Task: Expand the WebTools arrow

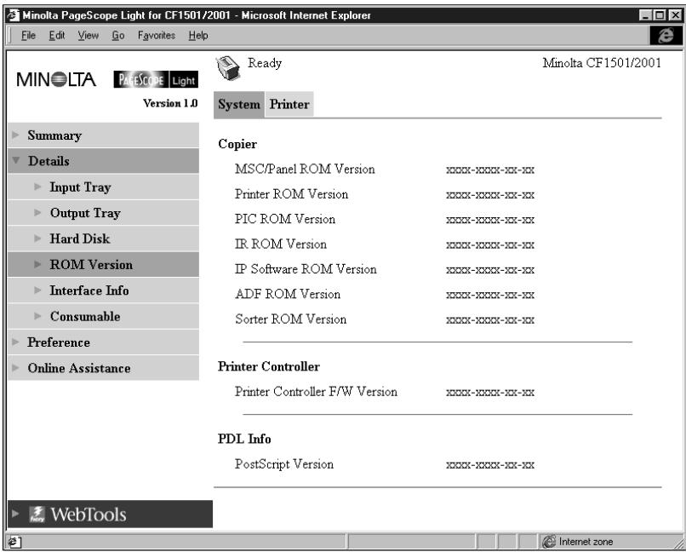Action: pos(16,514)
